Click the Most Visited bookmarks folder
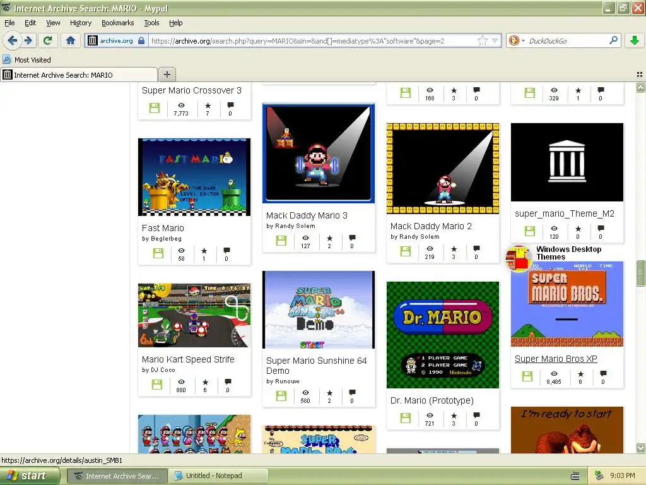The image size is (646, 485). [x=27, y=60]
